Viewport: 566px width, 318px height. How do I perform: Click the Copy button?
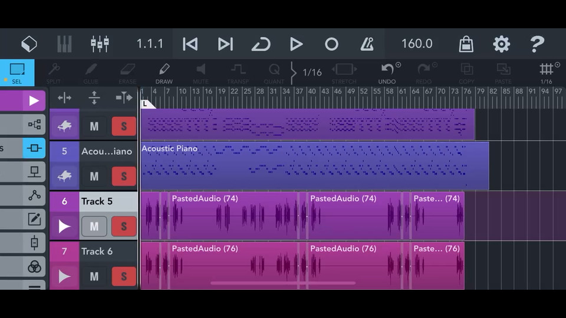[x=466, y=73]
